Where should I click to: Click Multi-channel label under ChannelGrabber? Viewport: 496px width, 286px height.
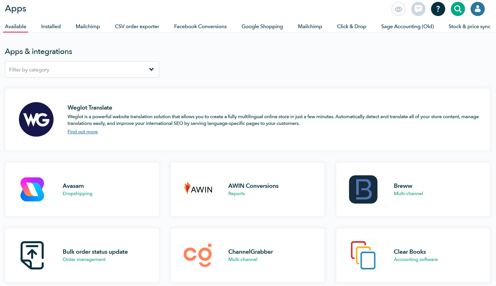click(x=243, y=259)
